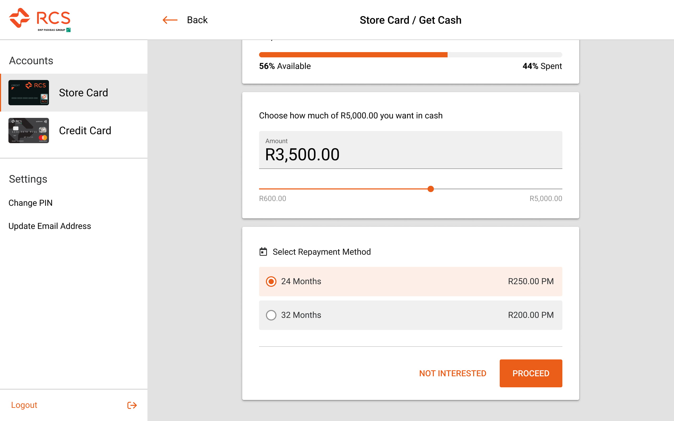Select the 32 Months repayment option
Screen dimensions: 674x421
click(271, 315)
